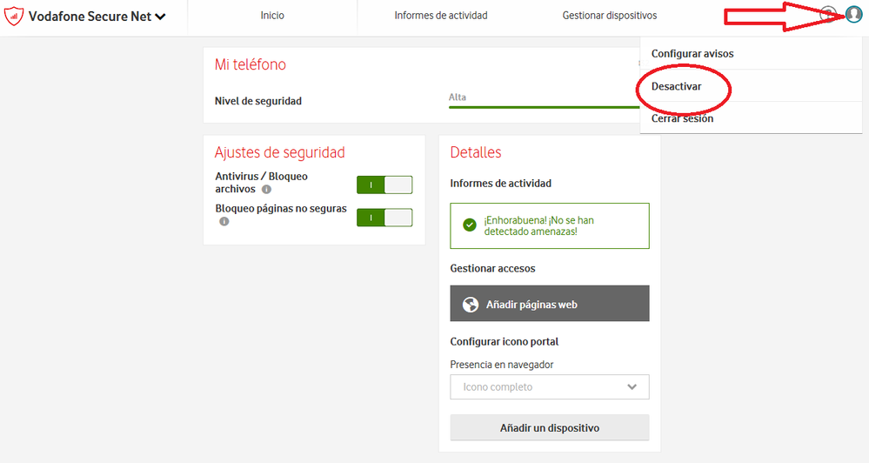Click the Vodafone shield logo icon
Viewport: 869px width, 463px height.
coord(14,17)
